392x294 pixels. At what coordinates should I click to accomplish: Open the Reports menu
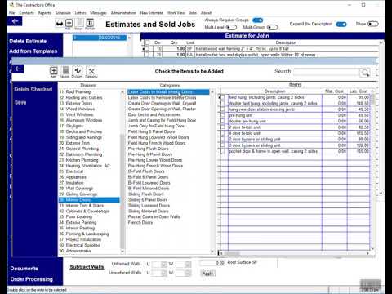pos(44,13)
